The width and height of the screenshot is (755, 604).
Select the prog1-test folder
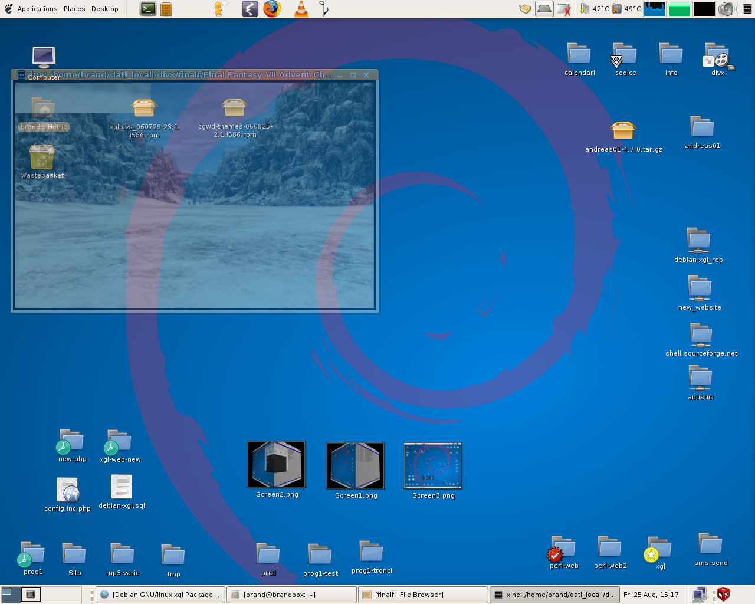coord(320,560)
